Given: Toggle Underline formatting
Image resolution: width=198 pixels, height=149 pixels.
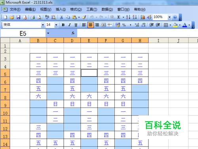Looking at the screenshot, I should [x=76, y=25].
